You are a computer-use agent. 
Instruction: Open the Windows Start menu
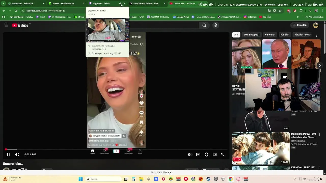point(80,179)
